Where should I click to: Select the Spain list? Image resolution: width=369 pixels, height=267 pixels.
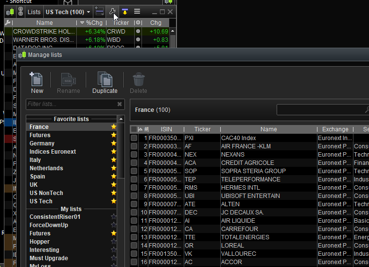pos(71,177)
